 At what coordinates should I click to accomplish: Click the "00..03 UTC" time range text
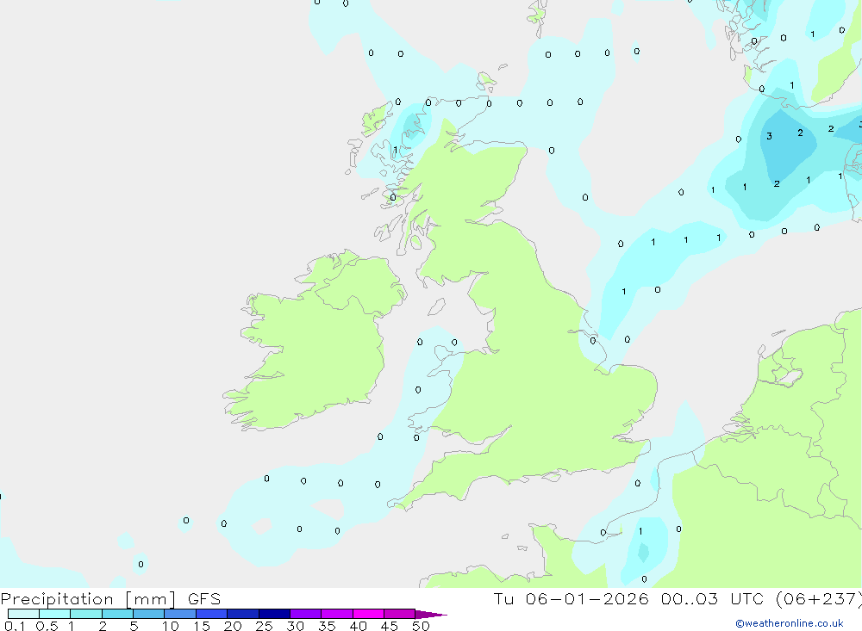(x=713, y=599)
